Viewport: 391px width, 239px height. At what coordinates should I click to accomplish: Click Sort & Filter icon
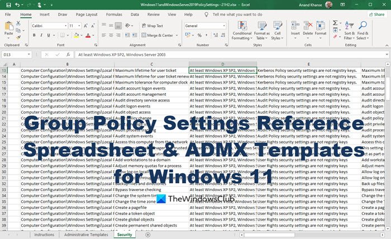pos(349,26)
